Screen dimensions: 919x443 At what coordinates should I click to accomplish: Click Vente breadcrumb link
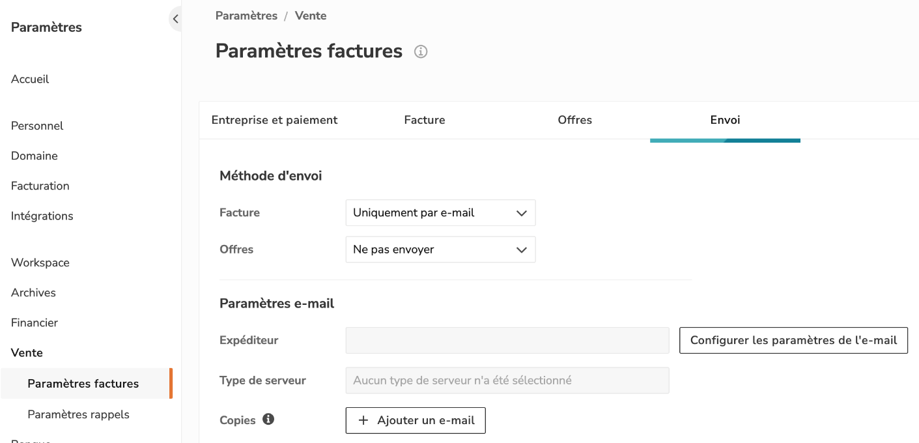[x=311, y=16]
